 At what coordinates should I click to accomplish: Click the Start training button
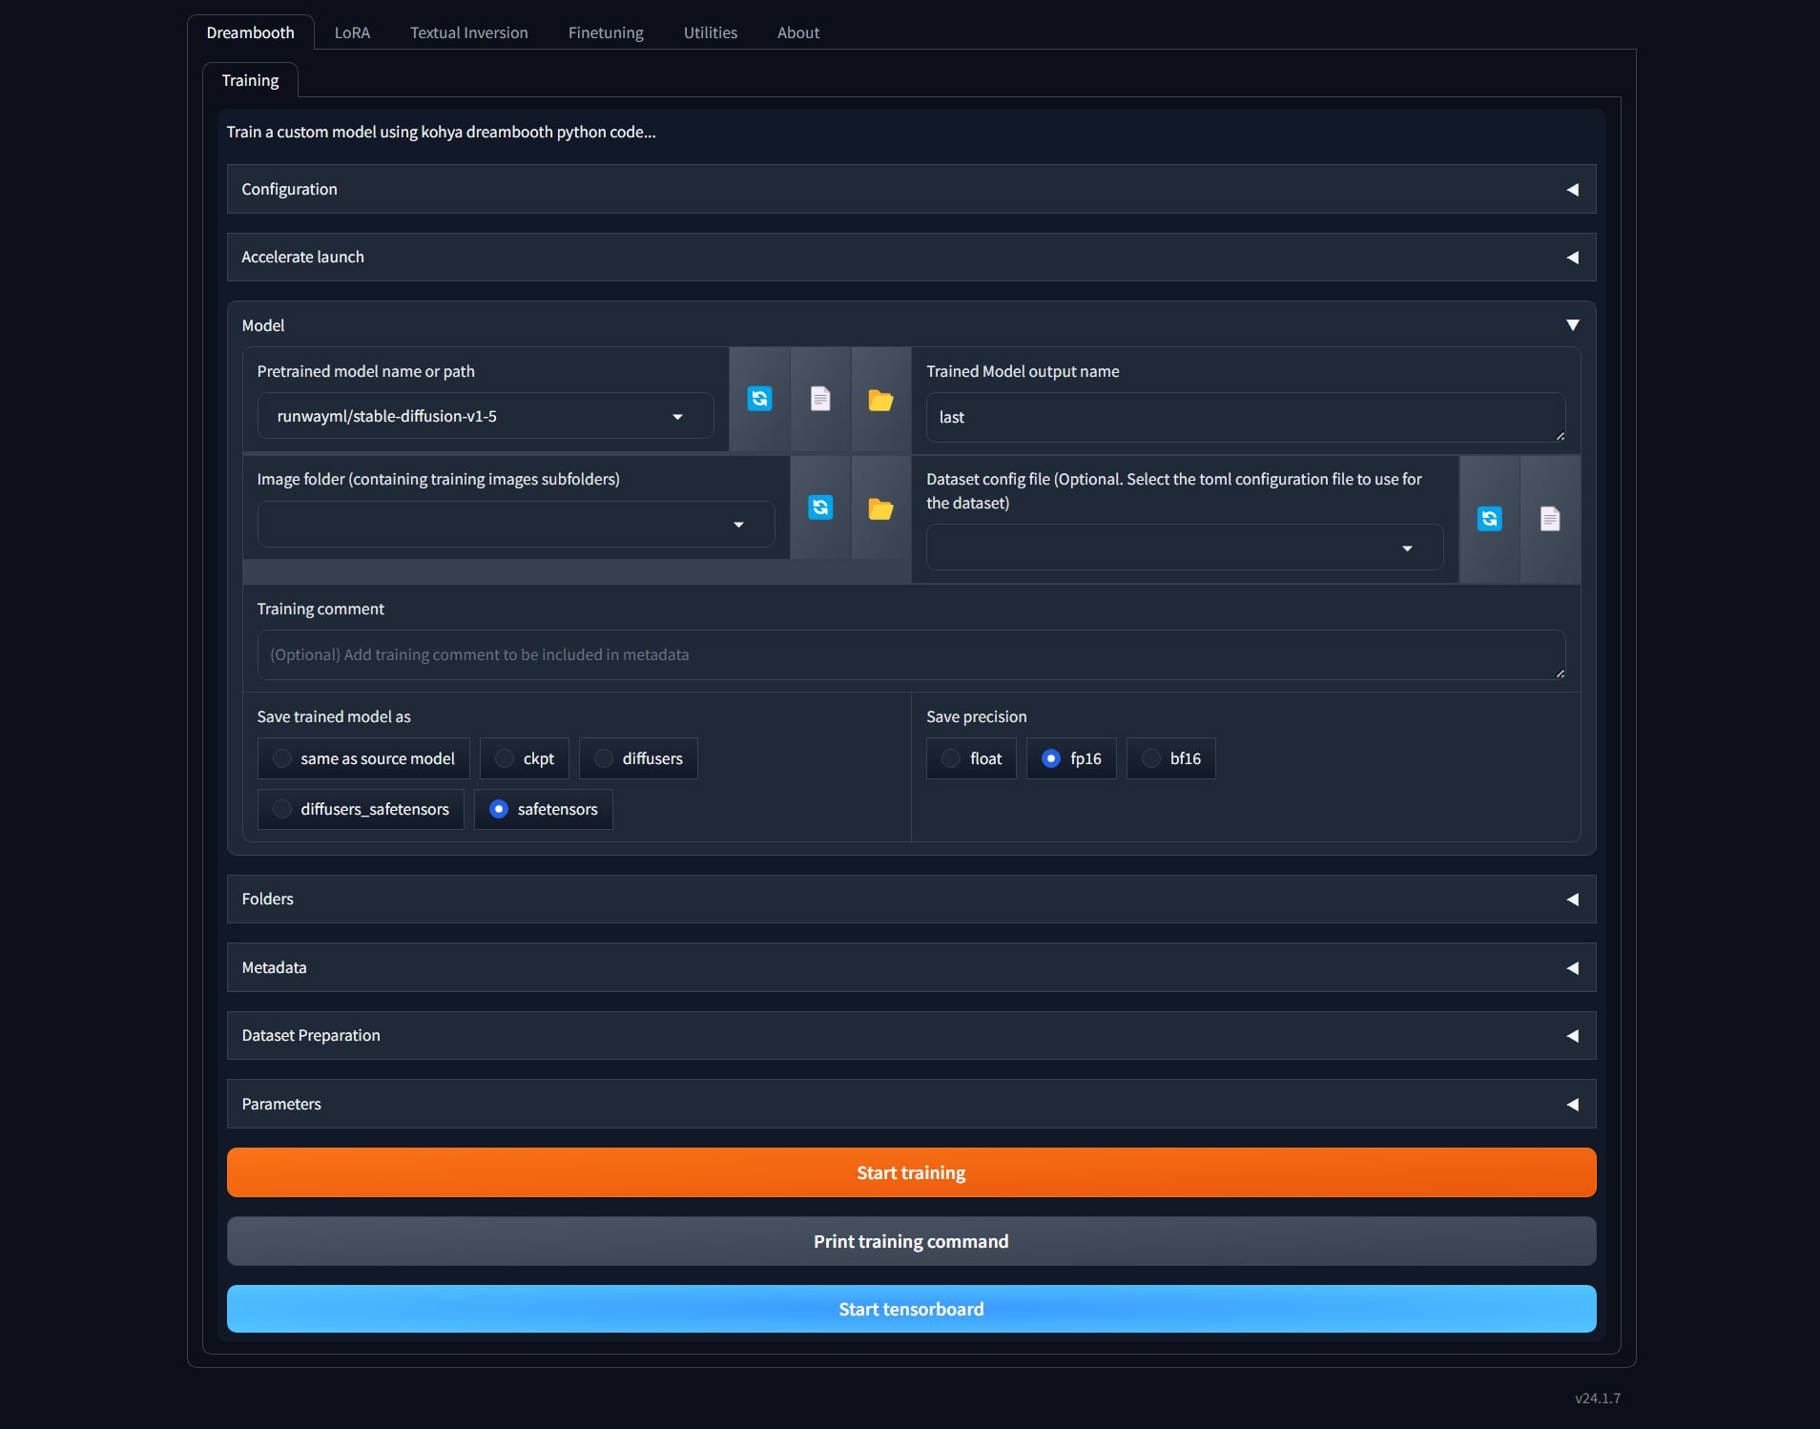pyautogui.click(x=911, y=1172)
